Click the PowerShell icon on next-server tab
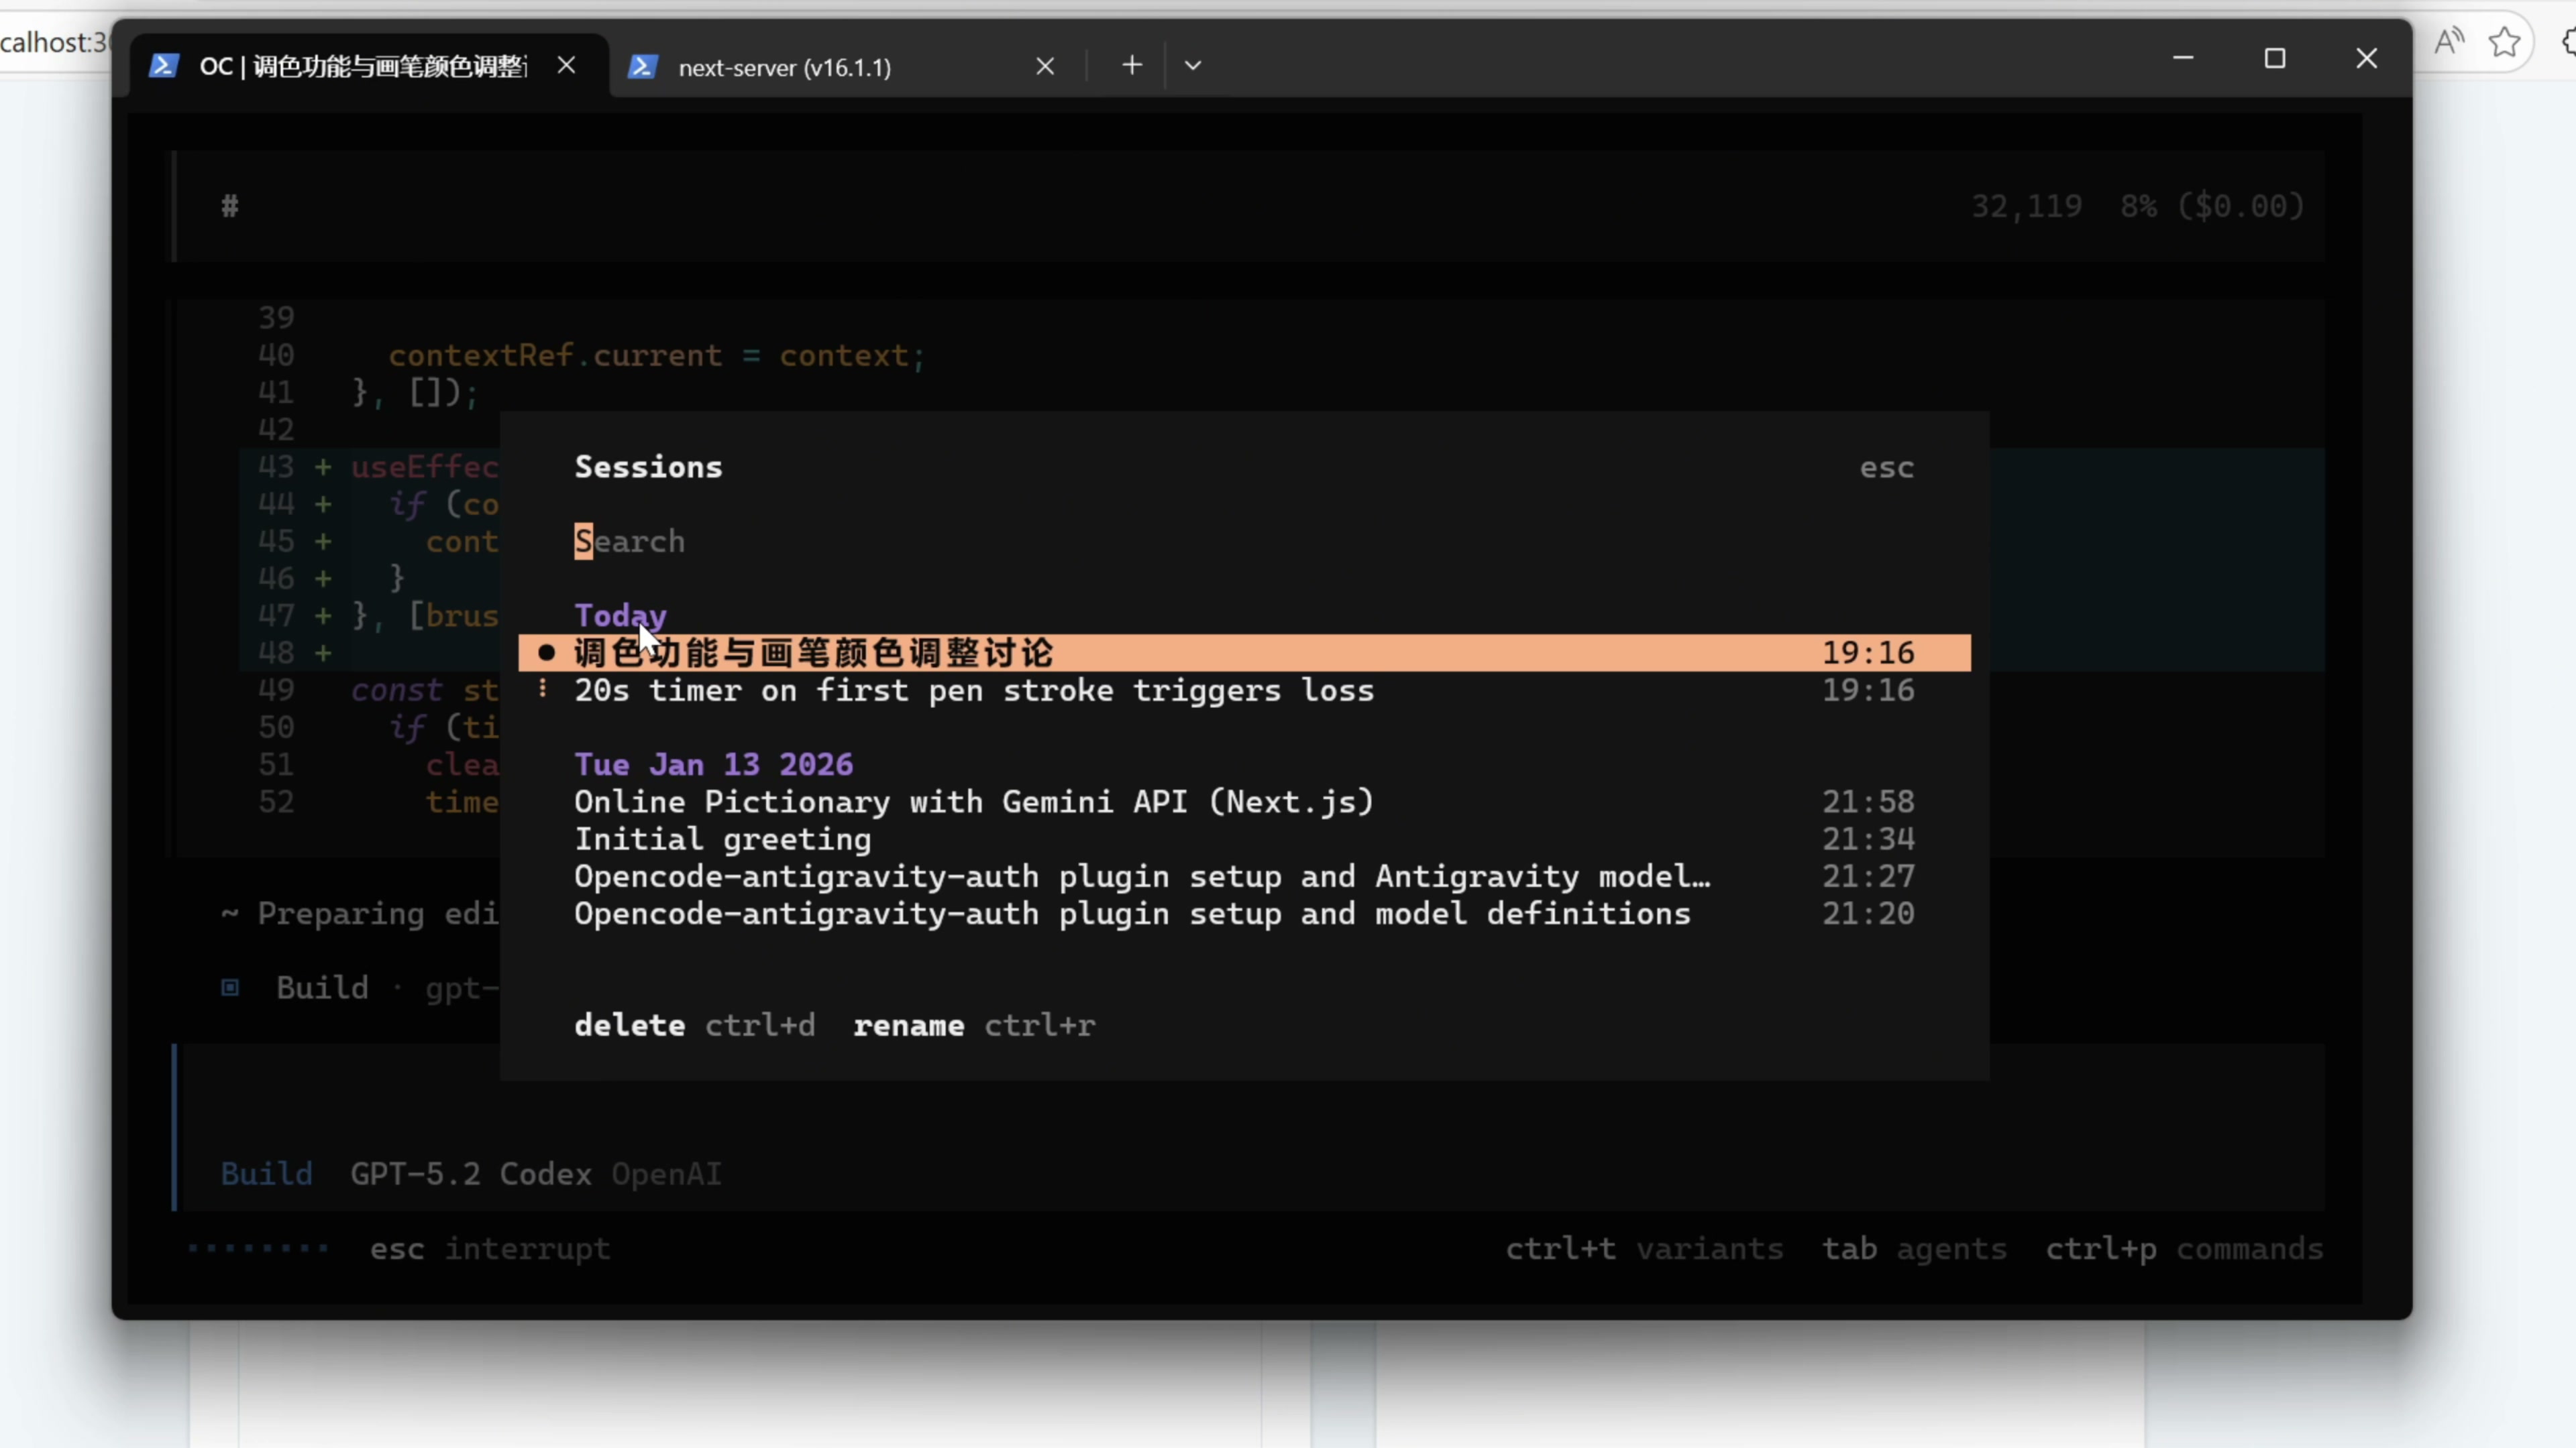Viewport: 2576px width, 1448px height. (642, 67)
